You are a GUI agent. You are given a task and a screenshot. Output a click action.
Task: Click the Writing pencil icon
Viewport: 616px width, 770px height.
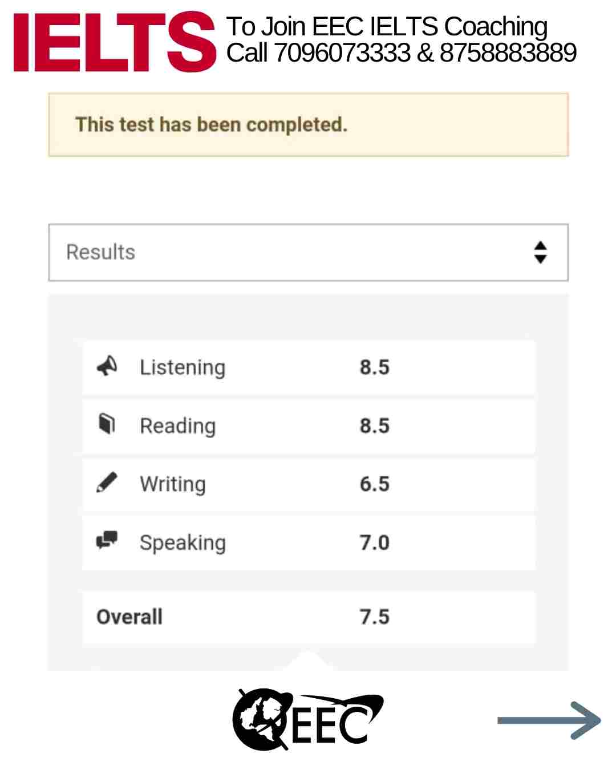[107, 483]
